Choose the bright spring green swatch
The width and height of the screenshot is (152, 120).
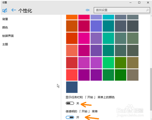(108, 63)
